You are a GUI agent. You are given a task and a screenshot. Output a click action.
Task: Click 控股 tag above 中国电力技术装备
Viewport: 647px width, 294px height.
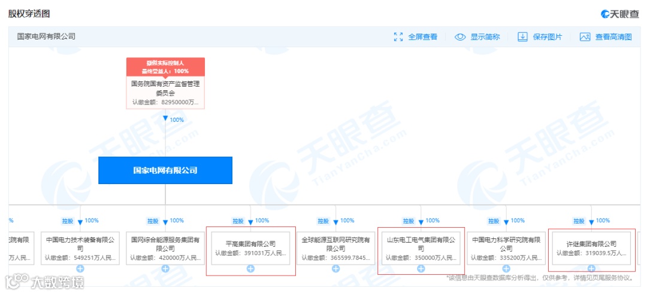pyautogui.click(x=68, y=221)
